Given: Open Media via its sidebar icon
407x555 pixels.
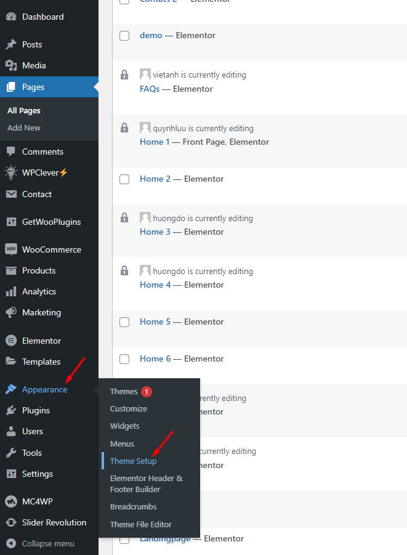Looking at the screenshot, I should tap(10, 65).
